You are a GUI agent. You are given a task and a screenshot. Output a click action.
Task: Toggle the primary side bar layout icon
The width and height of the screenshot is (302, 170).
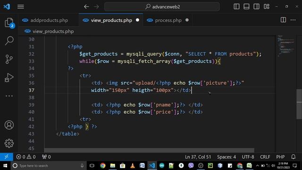tap(236, 7)
